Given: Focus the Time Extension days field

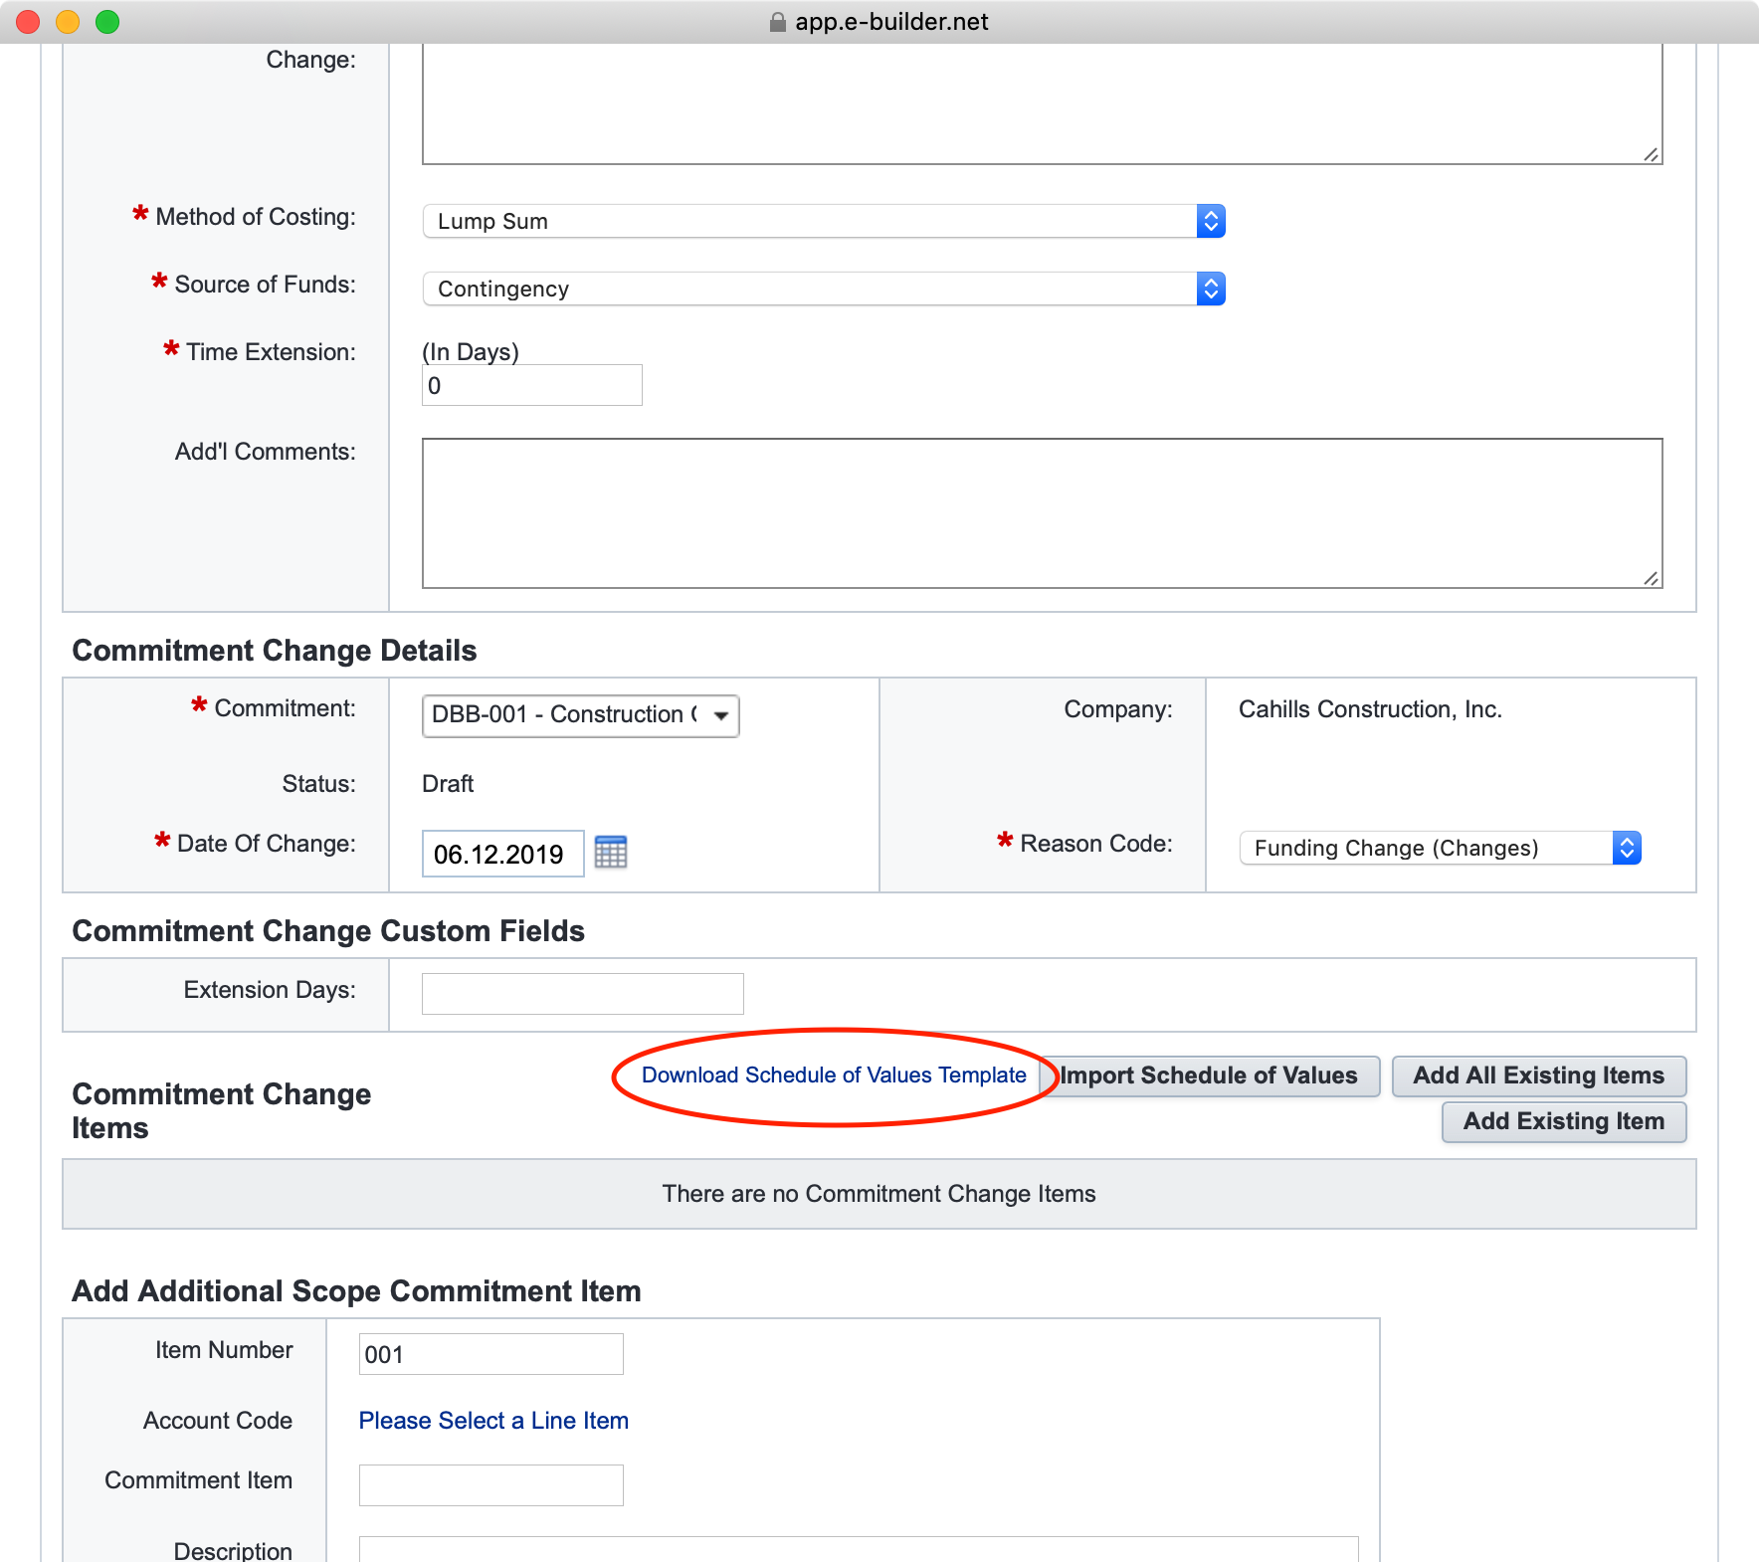Looking at the screenshot, I should [532, 385].
